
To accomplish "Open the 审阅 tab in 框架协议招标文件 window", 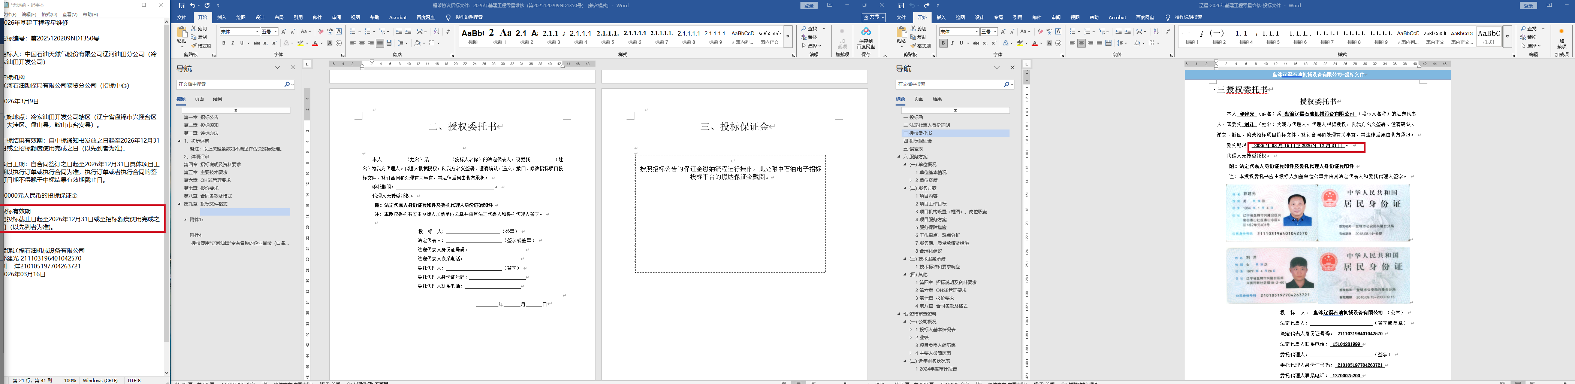I will coord(336,18).
